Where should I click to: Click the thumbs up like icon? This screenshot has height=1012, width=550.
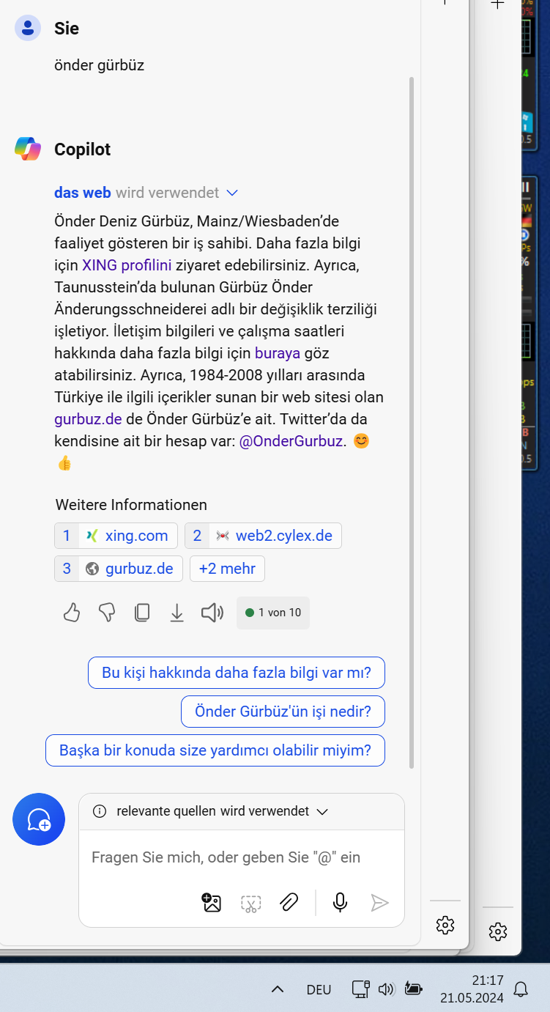pos(71,613)
